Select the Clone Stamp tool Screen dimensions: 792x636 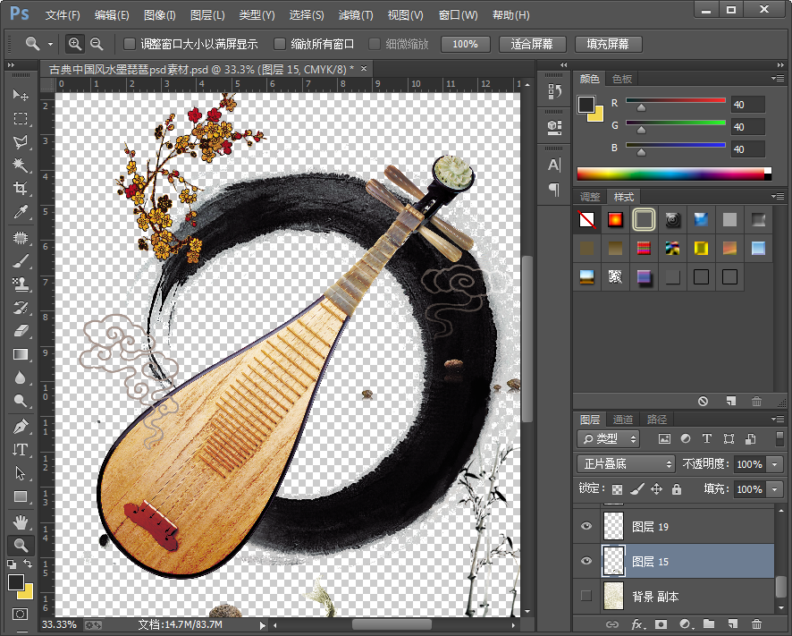[20, 284]
